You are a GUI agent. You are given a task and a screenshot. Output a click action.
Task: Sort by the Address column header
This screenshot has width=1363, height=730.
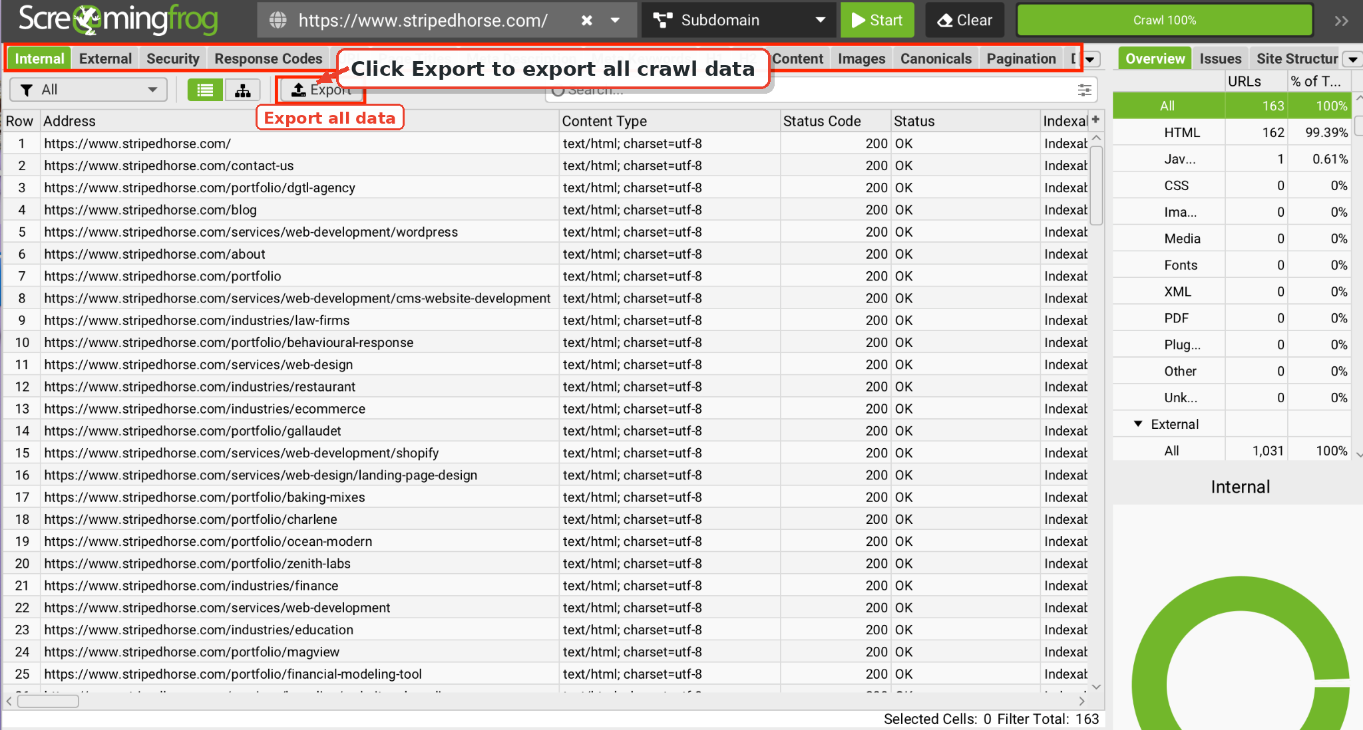pyautogui.click(x=298, y=121)
